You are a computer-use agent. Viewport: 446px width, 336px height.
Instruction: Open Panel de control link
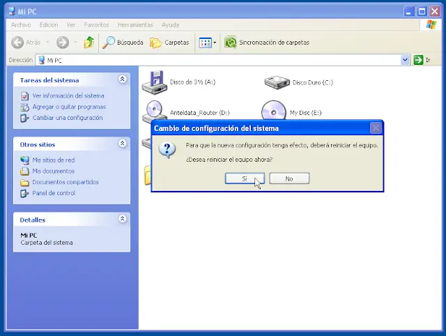point(54,193)
